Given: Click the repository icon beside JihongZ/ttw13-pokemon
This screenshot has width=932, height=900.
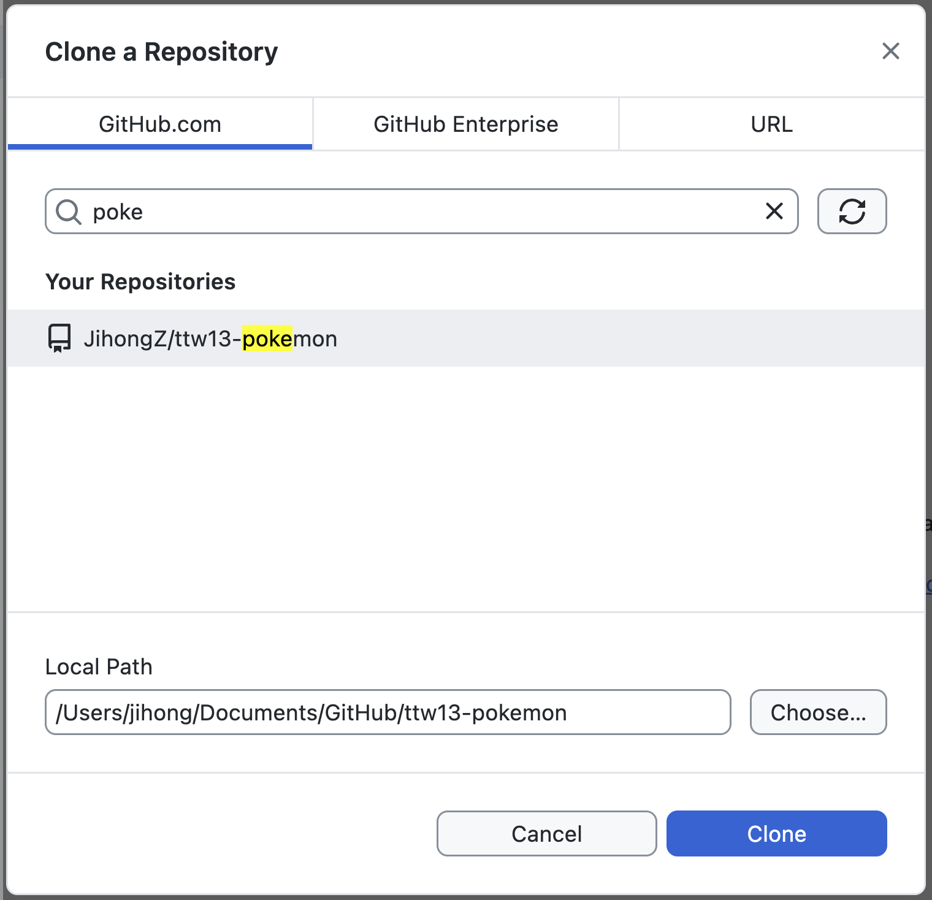Looking at the screenshot, I should (59, 338).
